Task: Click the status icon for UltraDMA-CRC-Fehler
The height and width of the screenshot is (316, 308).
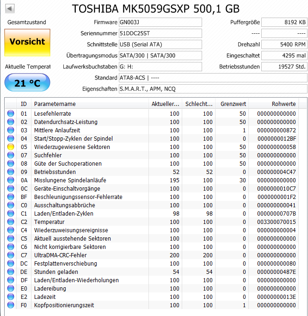Action: pyautogui.click(x=11, y=255)
